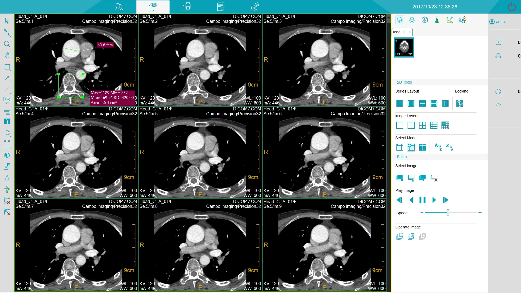The height and width of the screenshot is (293, 521).
Task: Click the playback Speed slider handle
Action: [448, 213]
